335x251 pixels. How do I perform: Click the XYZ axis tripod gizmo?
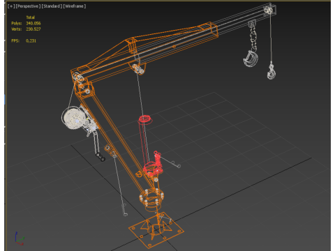20,238
